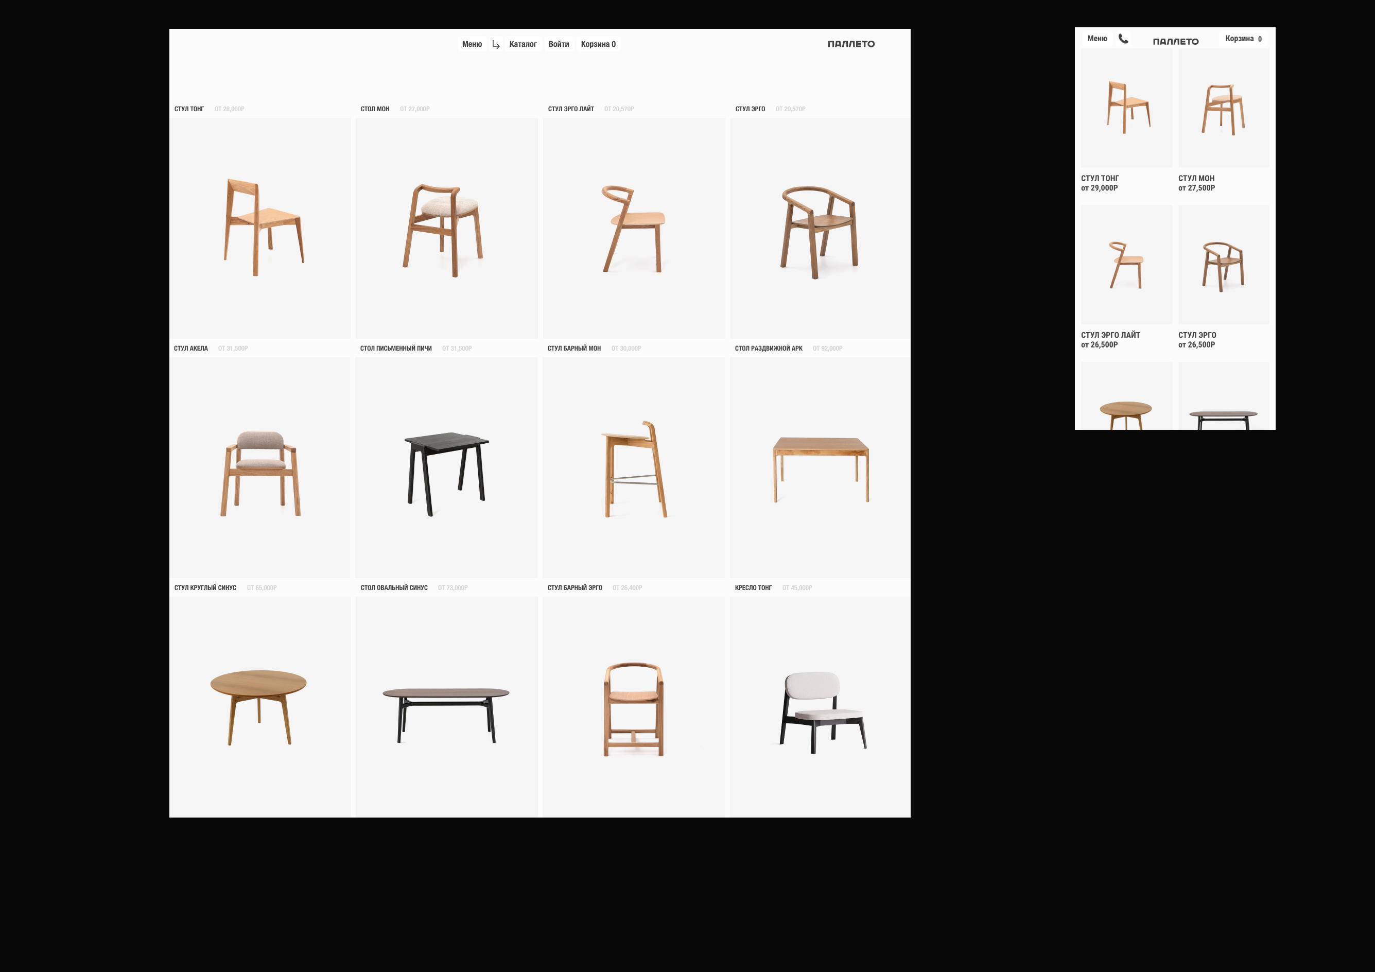
Task: Open the desktop Меню item
Action: click(472, 44)
